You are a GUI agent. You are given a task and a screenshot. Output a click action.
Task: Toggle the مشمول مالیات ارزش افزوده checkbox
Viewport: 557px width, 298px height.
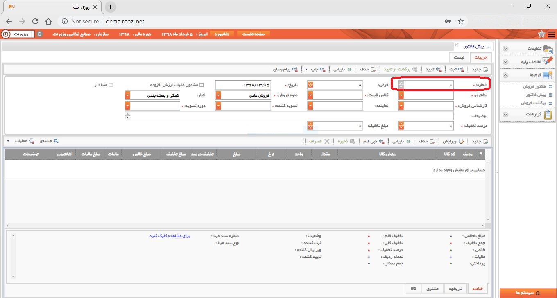(x=201, y=85)
